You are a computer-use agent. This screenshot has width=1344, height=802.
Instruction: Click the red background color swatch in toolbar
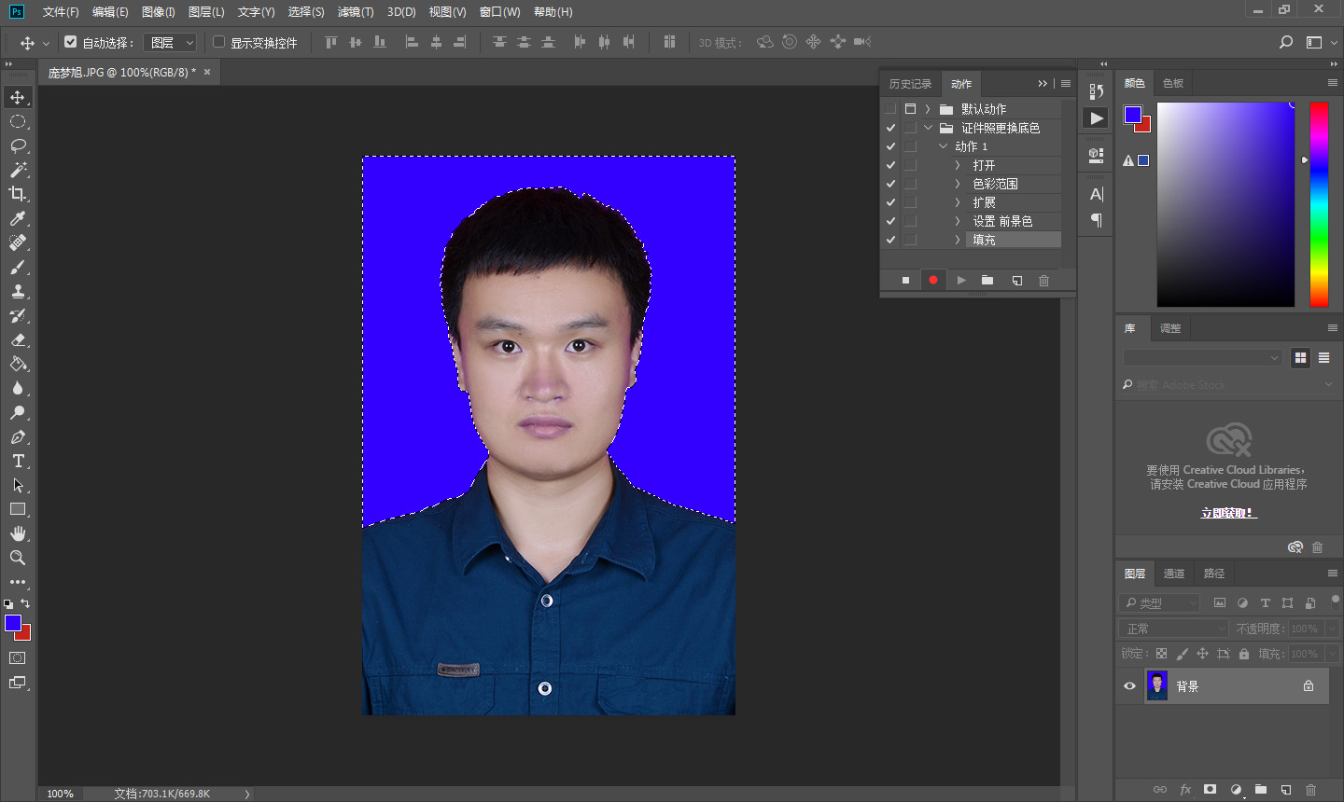[26, 634]
